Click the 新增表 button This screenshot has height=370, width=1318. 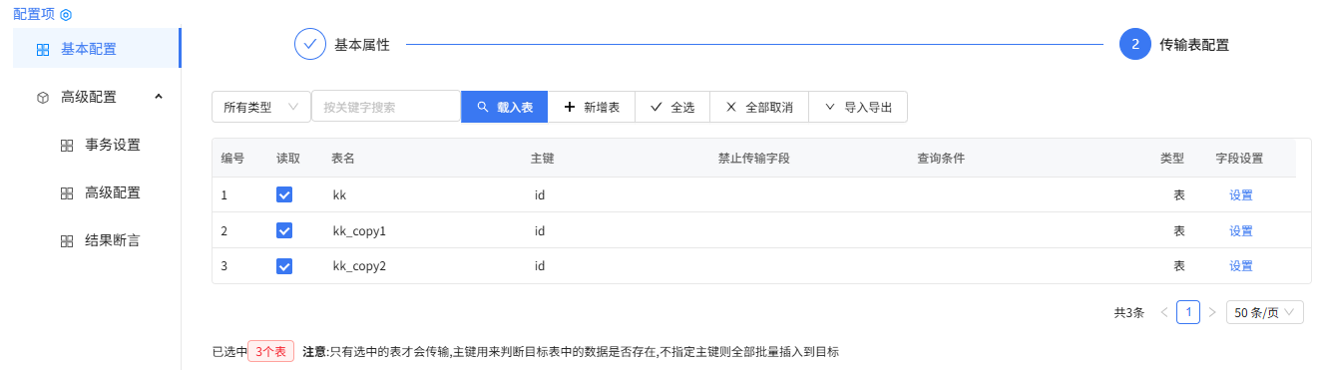(592, 107)
